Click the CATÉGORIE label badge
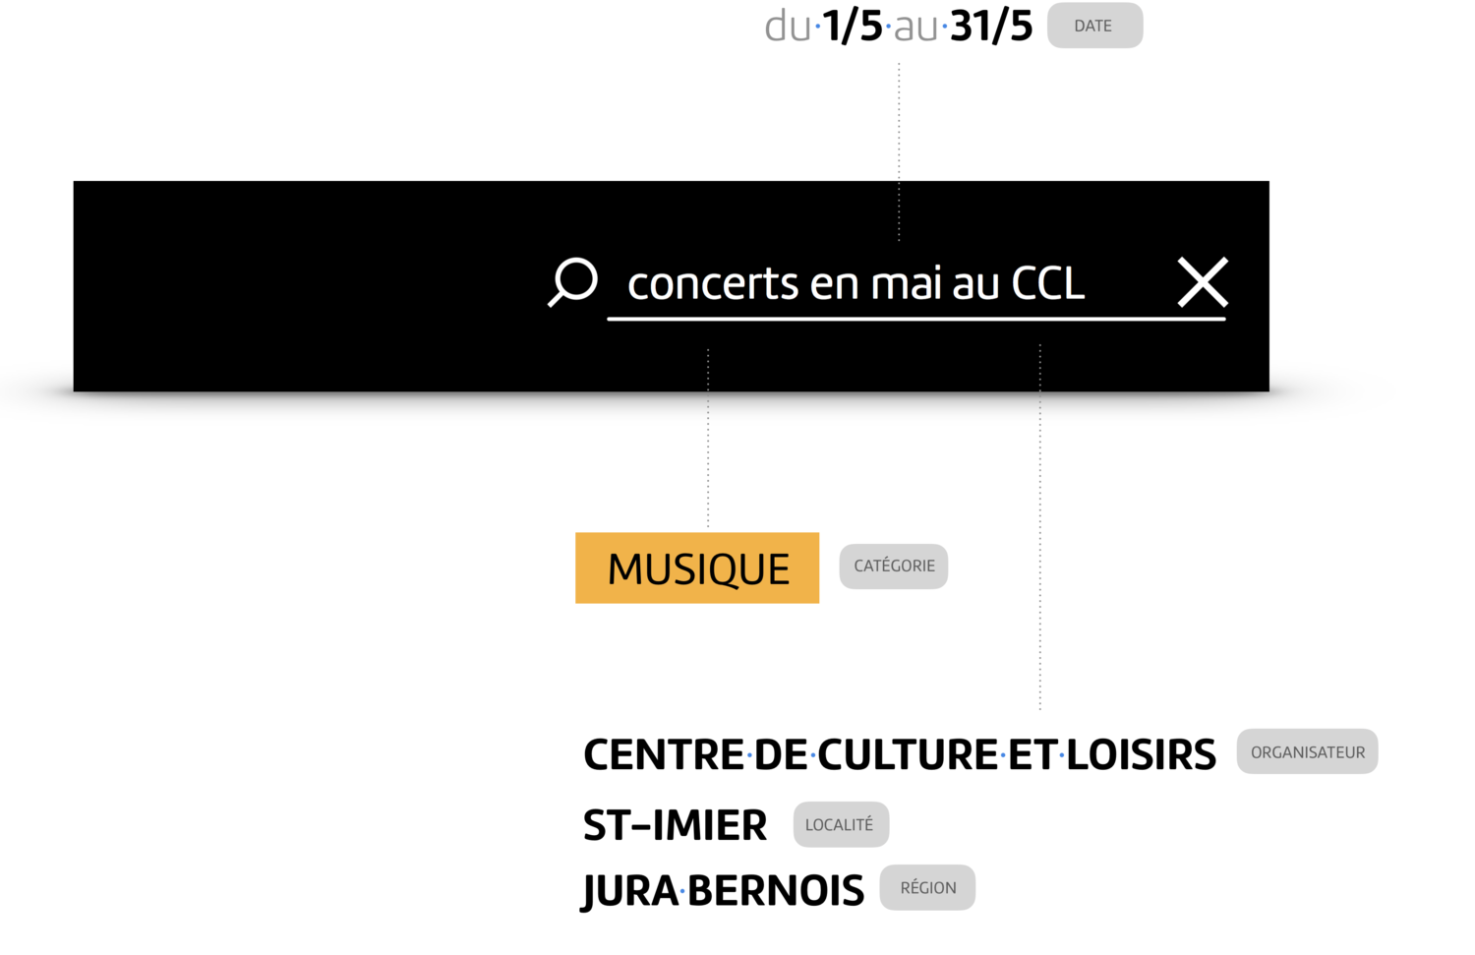The width and height of the screenshot is (1475, 955). point(894,567)
